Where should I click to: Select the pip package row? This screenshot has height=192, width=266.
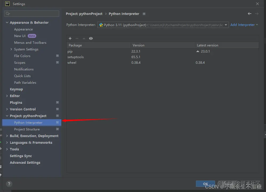[163, 51]
